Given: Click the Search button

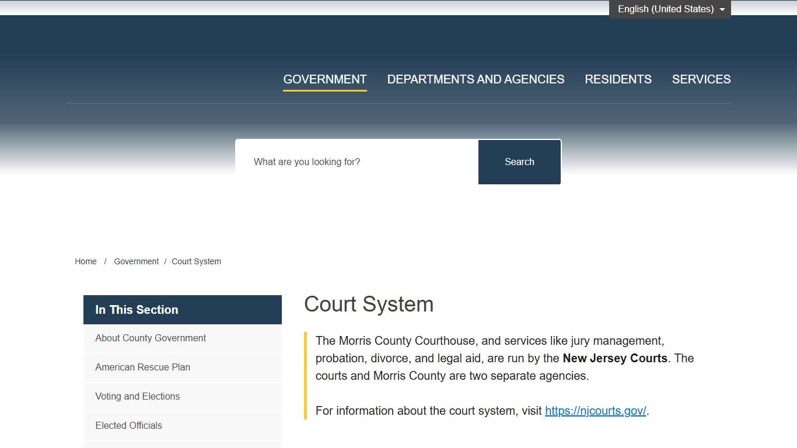Looking at the screenshot, I should click(519, 162).
